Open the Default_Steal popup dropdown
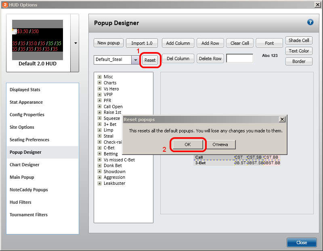 [135, 60]
